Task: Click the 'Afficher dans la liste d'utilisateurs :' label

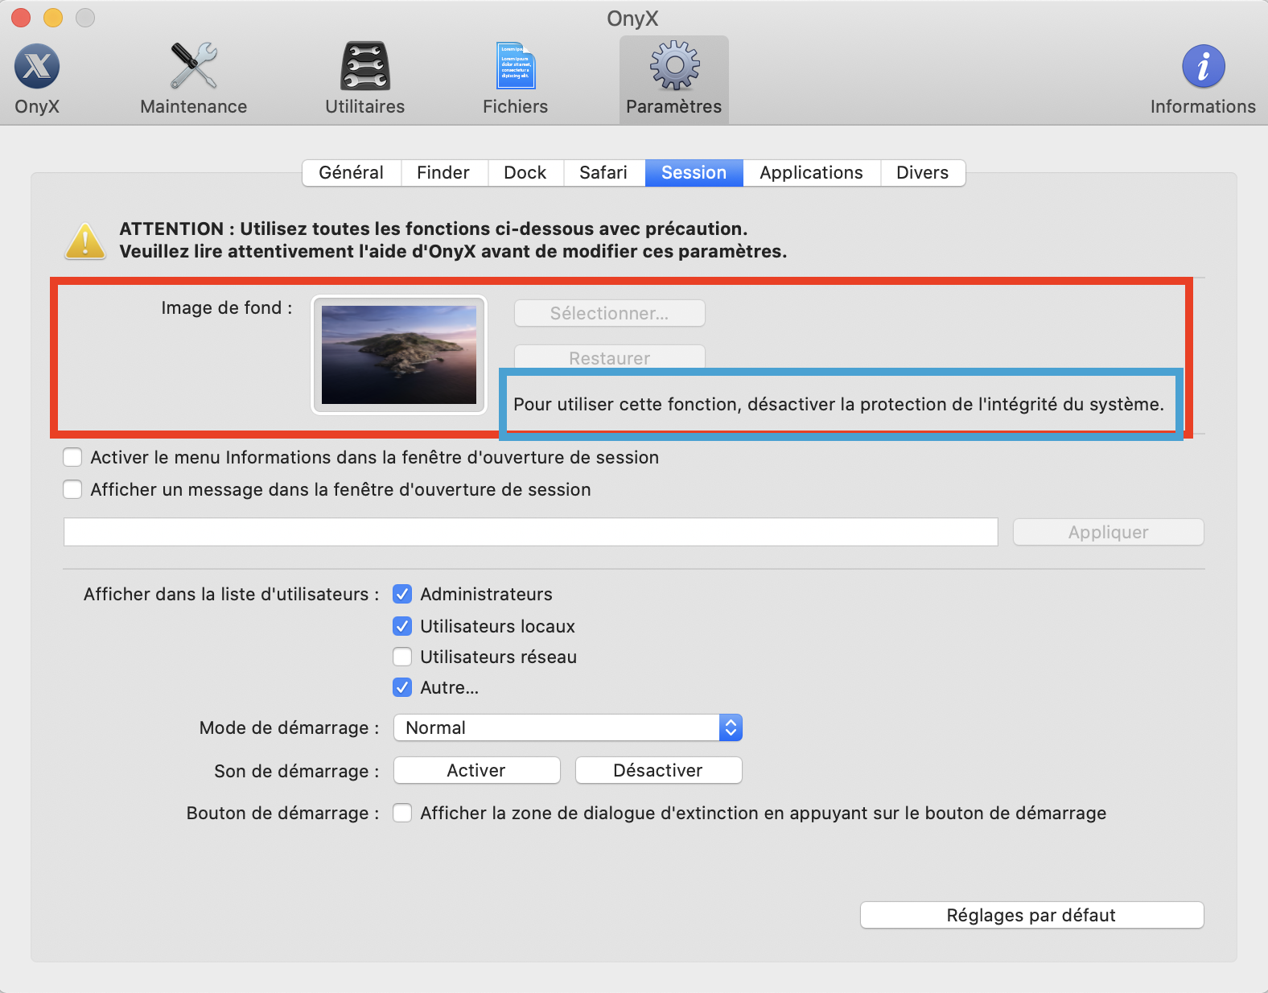Action: click(x=232, y=595)
